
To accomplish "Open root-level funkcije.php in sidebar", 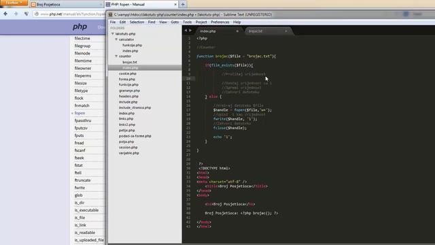I will click(128, 84).
